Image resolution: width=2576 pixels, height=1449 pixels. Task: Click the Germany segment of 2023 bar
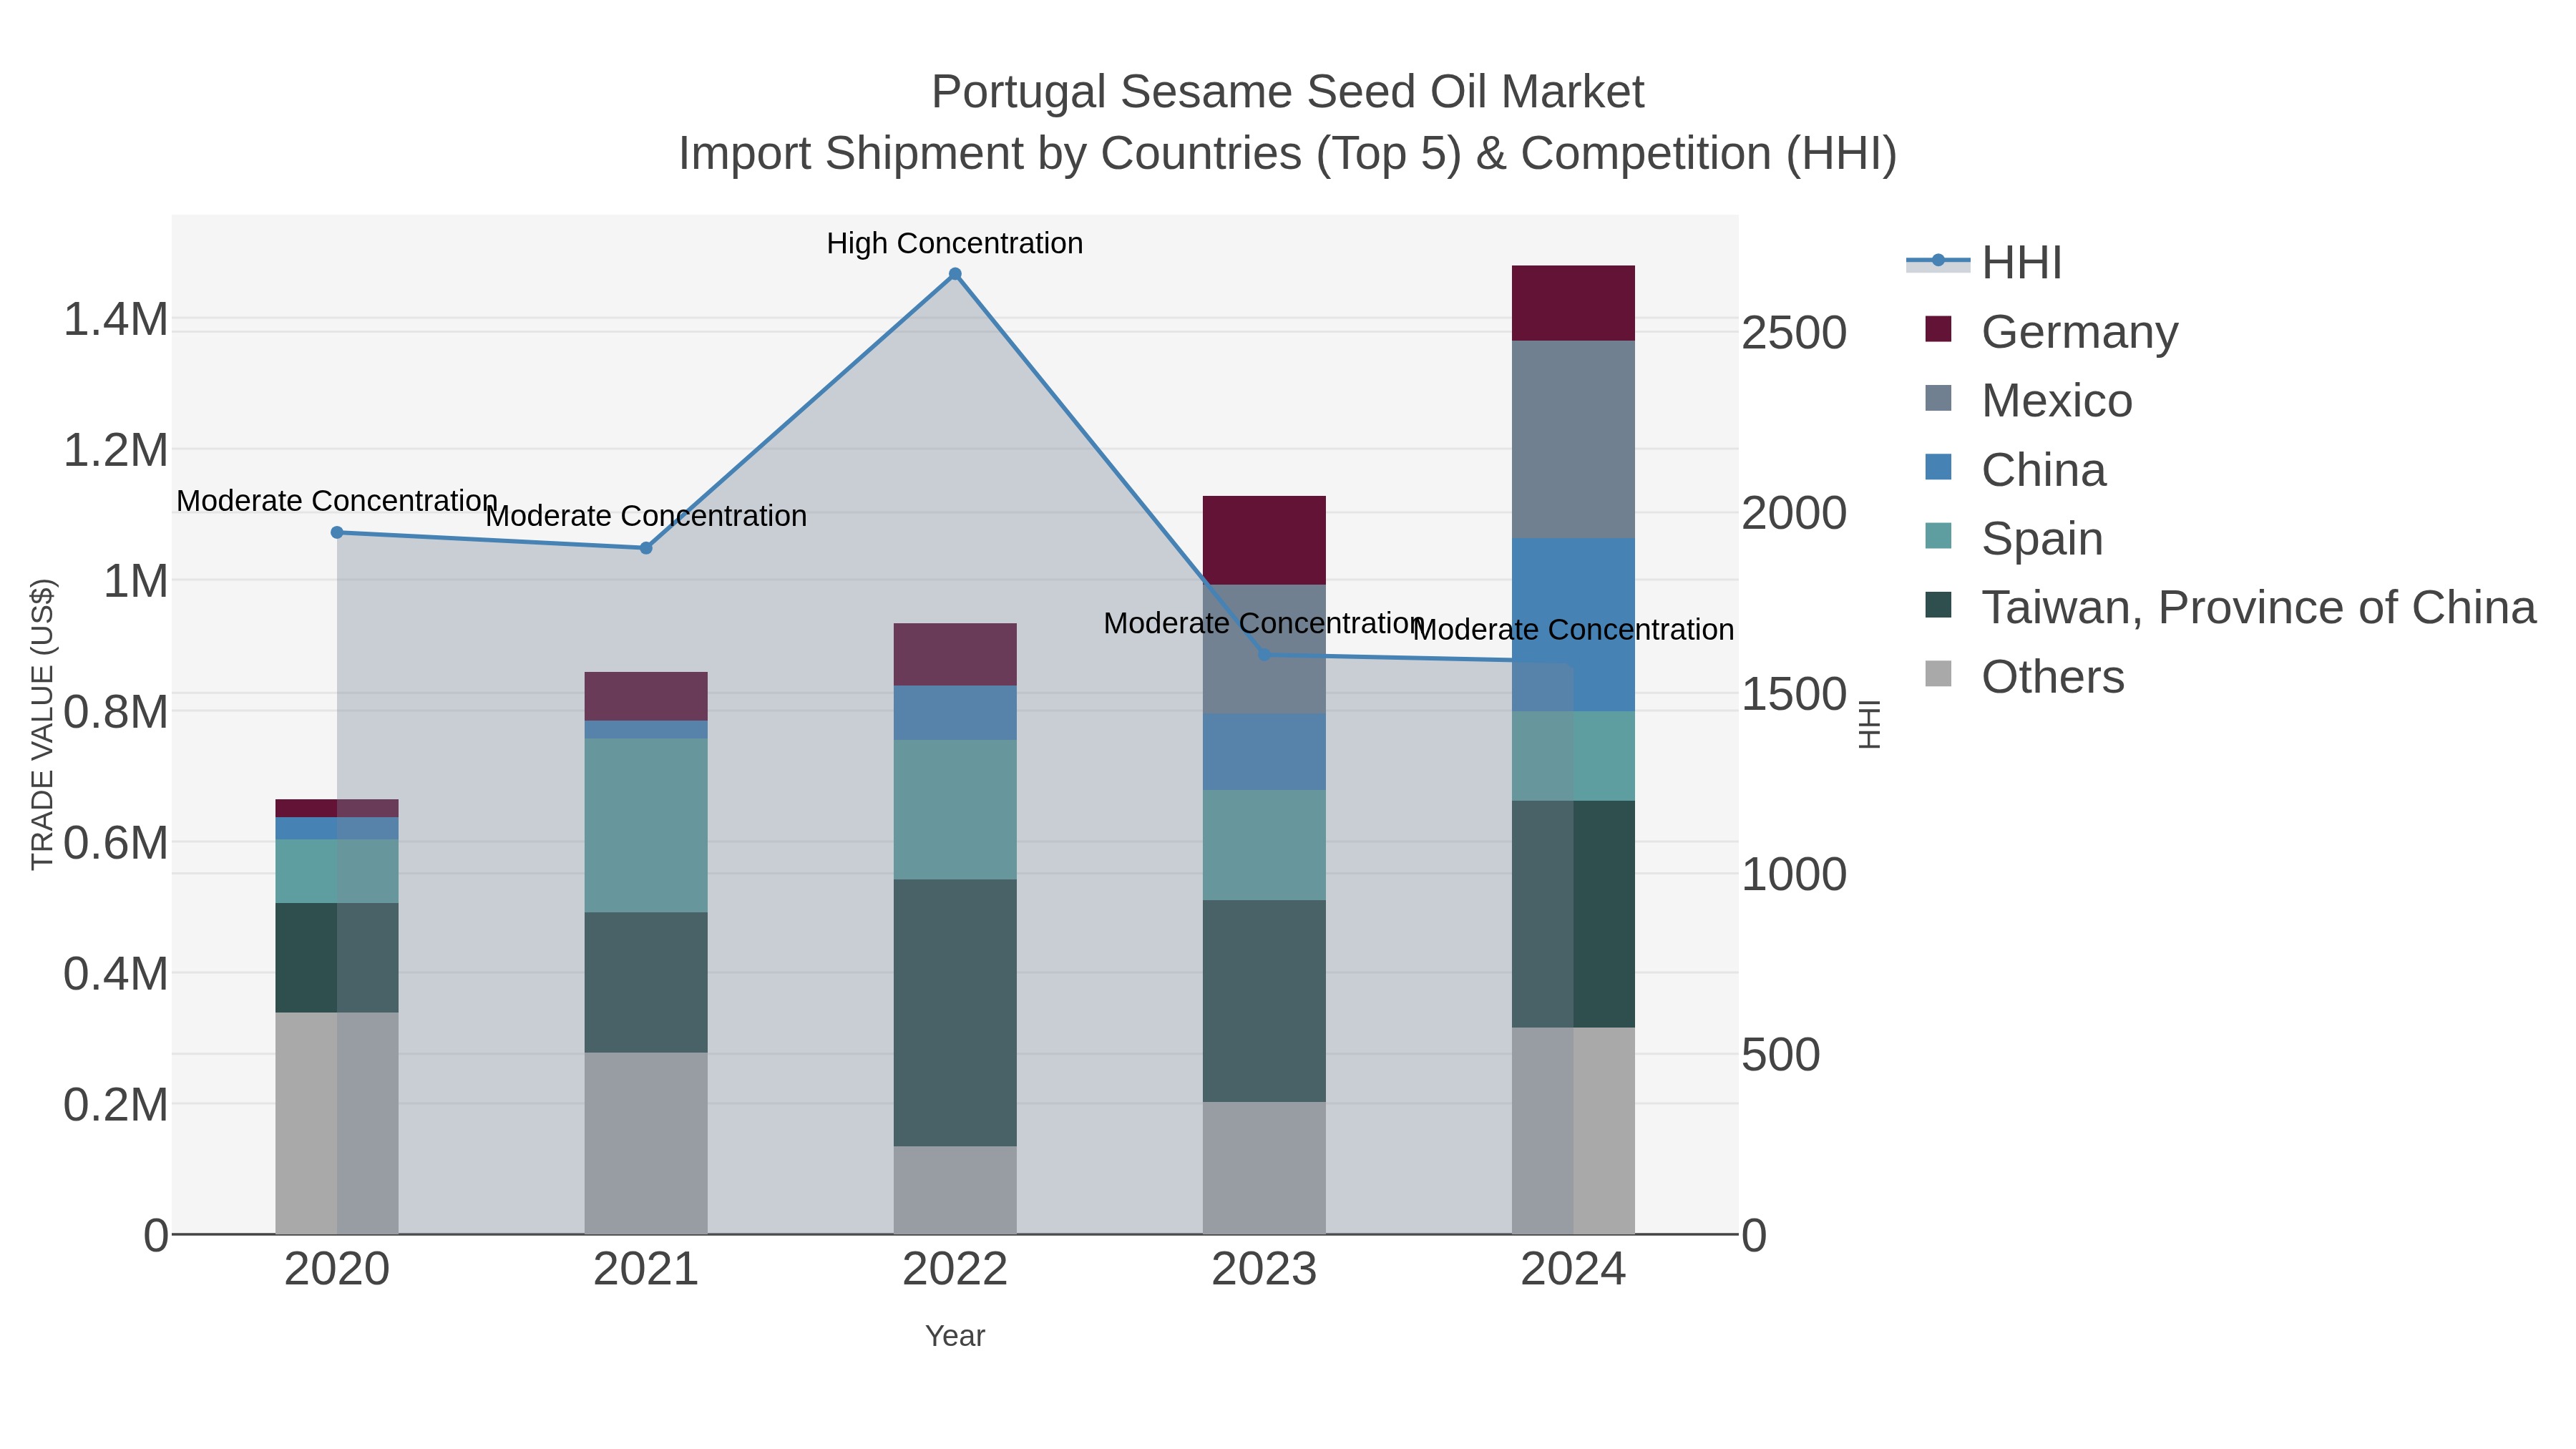tap(1264, 540)
